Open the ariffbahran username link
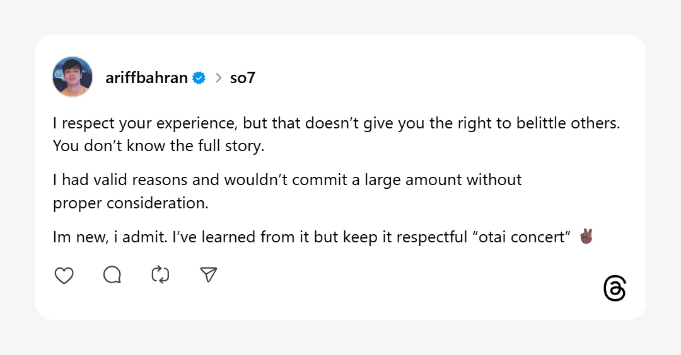The image size is (681, 355). [x=146, y=78]
